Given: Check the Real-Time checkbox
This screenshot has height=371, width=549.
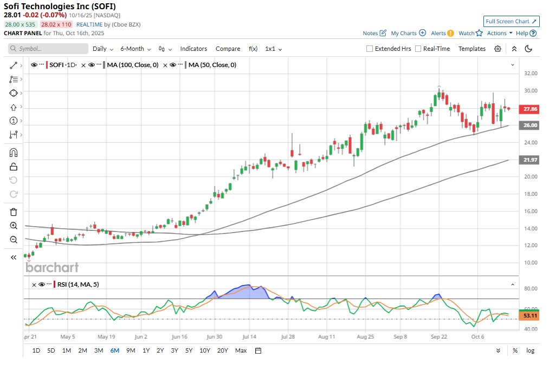Looking at the screenshot, I should tap(418, 49).
